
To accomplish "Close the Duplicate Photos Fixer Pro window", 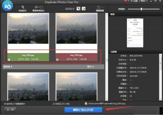I will [160, 1].
